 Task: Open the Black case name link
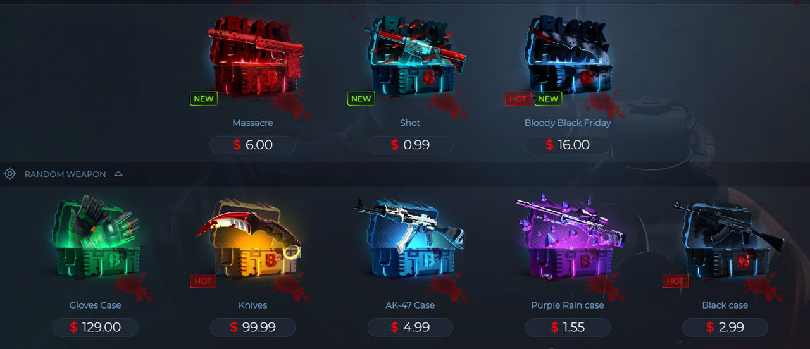click(725, 305)
